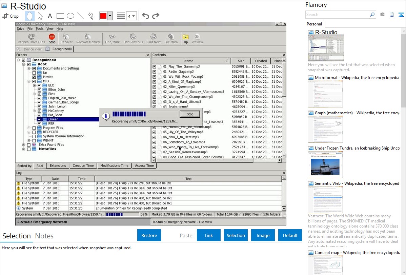Screen dimensions: 406x275
Task: Open the color picker dropdown arrow
Action: click(110, 16)
